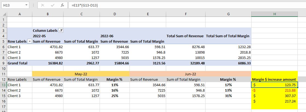Select column H header

(x=275, y=14)
